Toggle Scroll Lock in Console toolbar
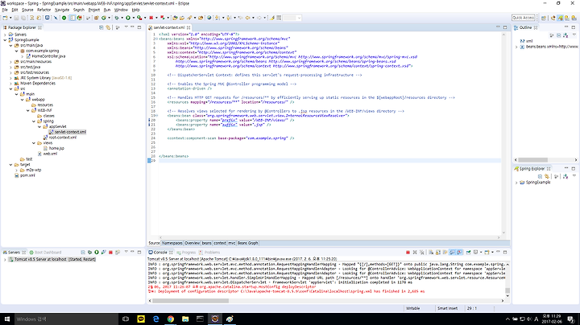The image size is (580, 325). (438, 253)
